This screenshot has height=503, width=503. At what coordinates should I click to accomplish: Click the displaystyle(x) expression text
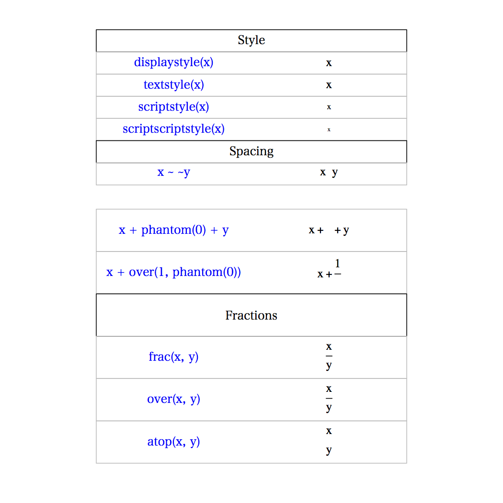coord(173,62)
